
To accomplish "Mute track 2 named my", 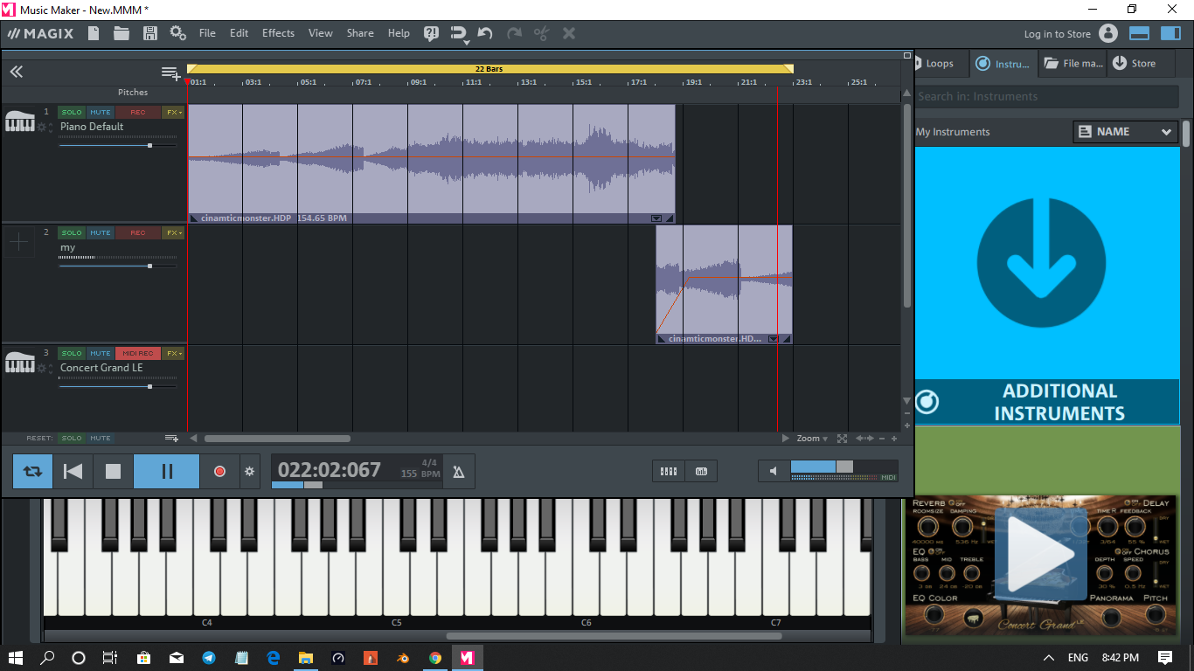I will (101, 232).
